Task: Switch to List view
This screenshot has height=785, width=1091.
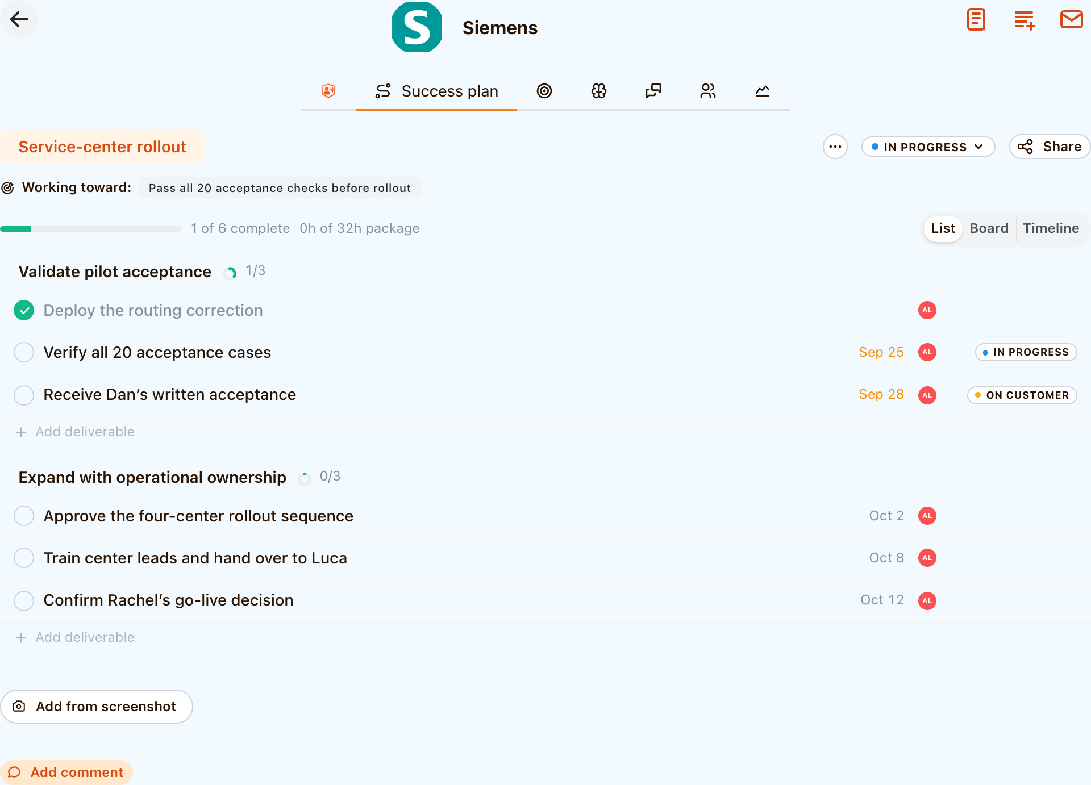Action: click(x=943, y=228)
